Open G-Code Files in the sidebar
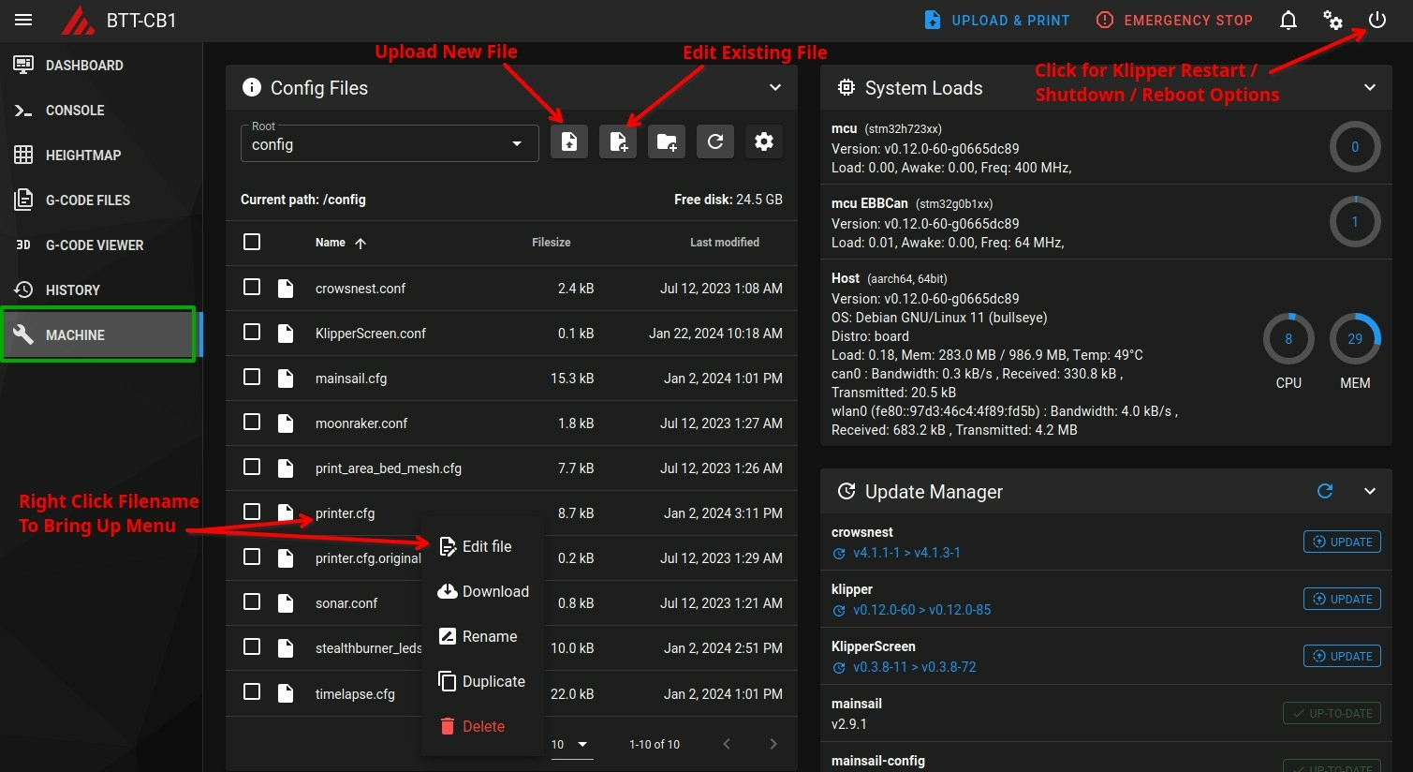1413x772 pixels. tap(101, 200)
